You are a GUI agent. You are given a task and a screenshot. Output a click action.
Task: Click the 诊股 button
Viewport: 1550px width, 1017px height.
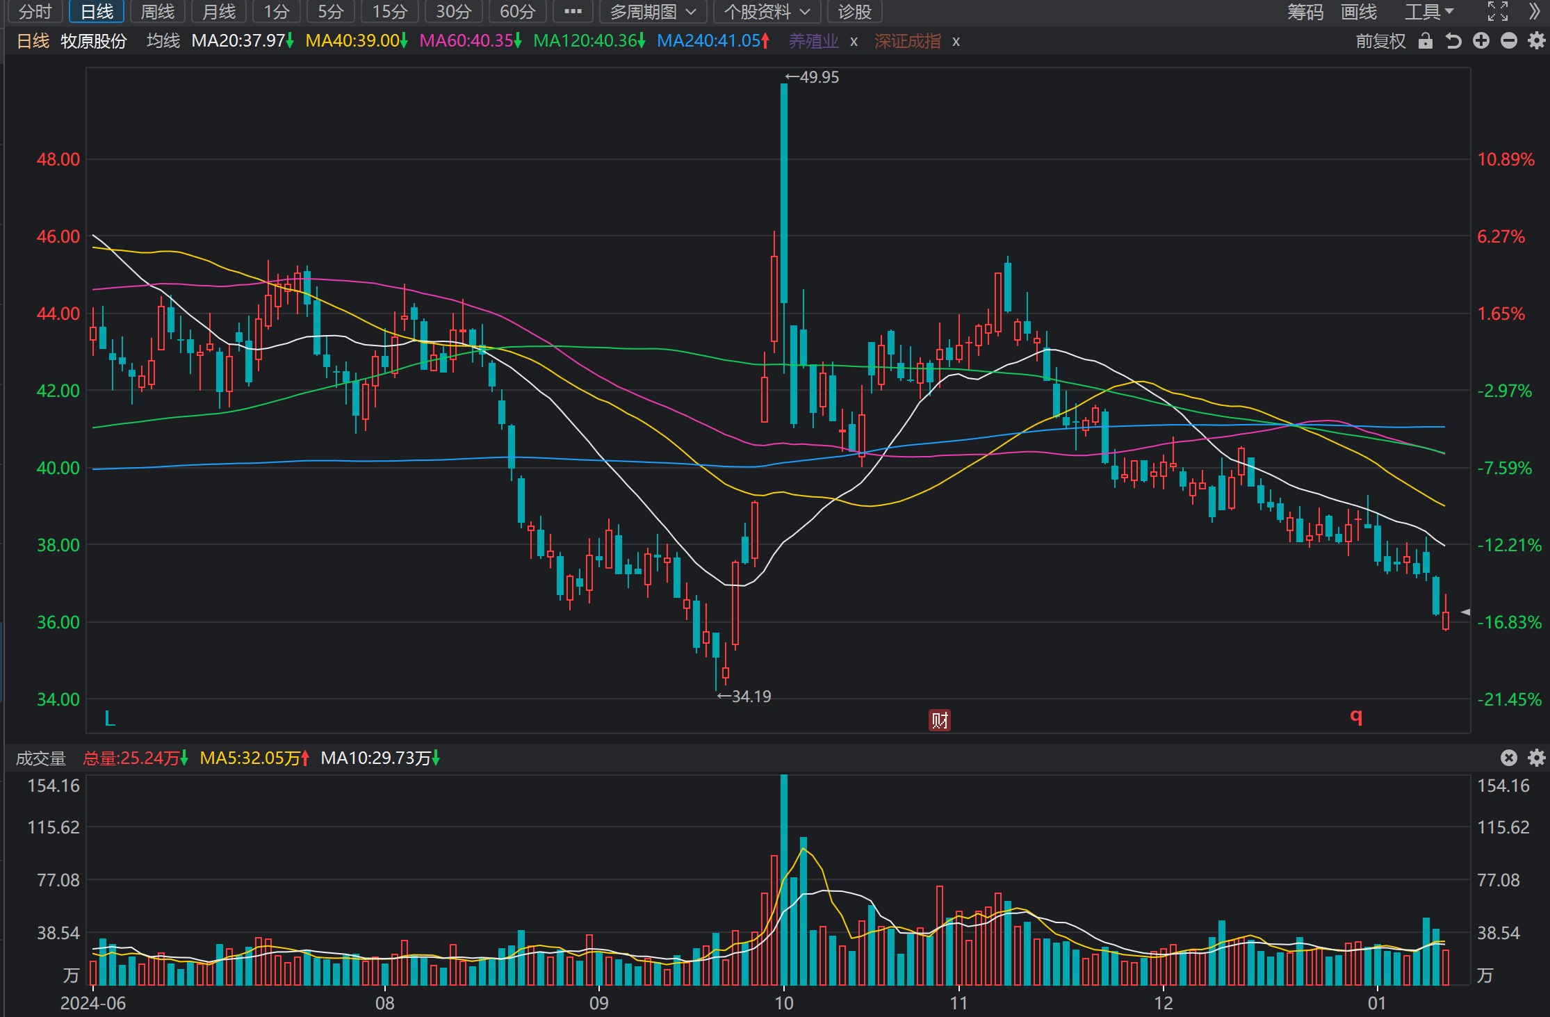854,12
